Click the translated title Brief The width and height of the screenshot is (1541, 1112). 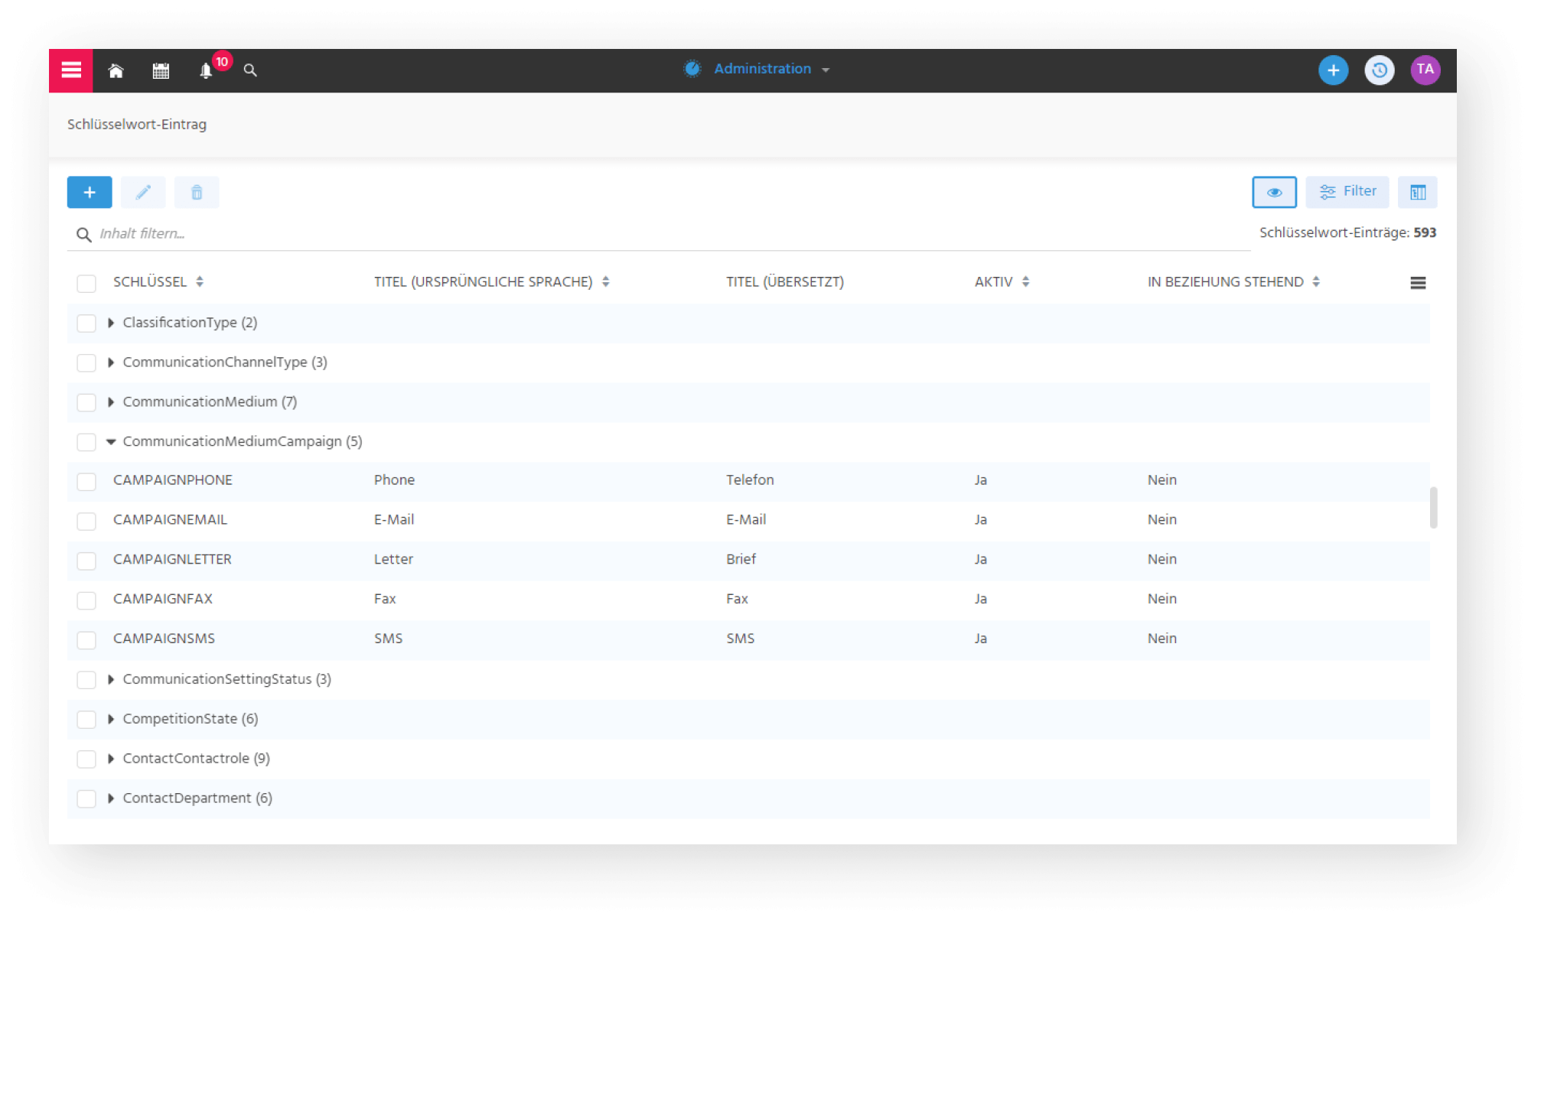point(741,560)
